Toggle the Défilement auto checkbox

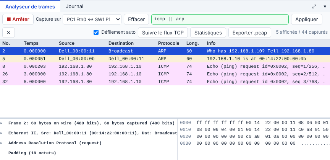[96, 33]
